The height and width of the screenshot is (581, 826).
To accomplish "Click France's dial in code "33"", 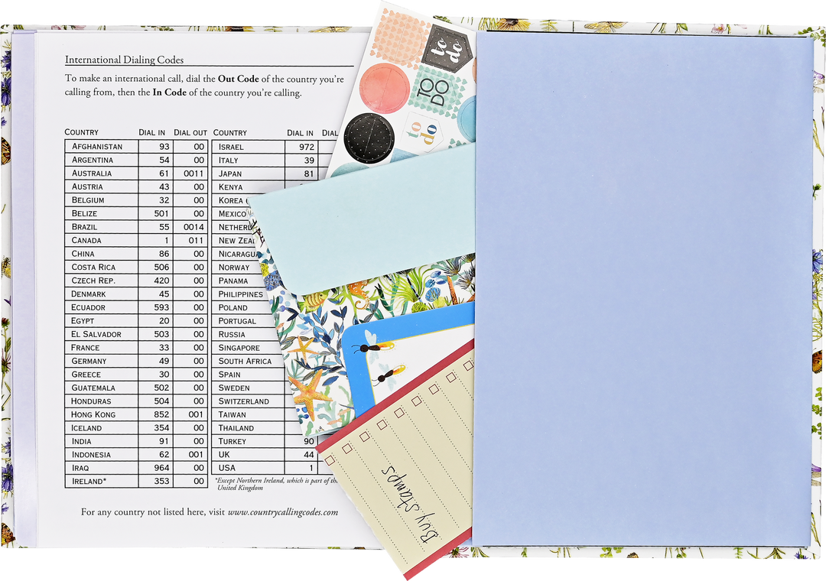I will [164, 348].
